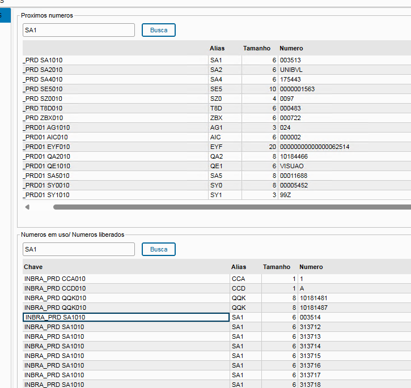The width and height of the screenshot is (411, 388).
Task: Click the blue tab at left edge
Action: (x=5, y=15)
